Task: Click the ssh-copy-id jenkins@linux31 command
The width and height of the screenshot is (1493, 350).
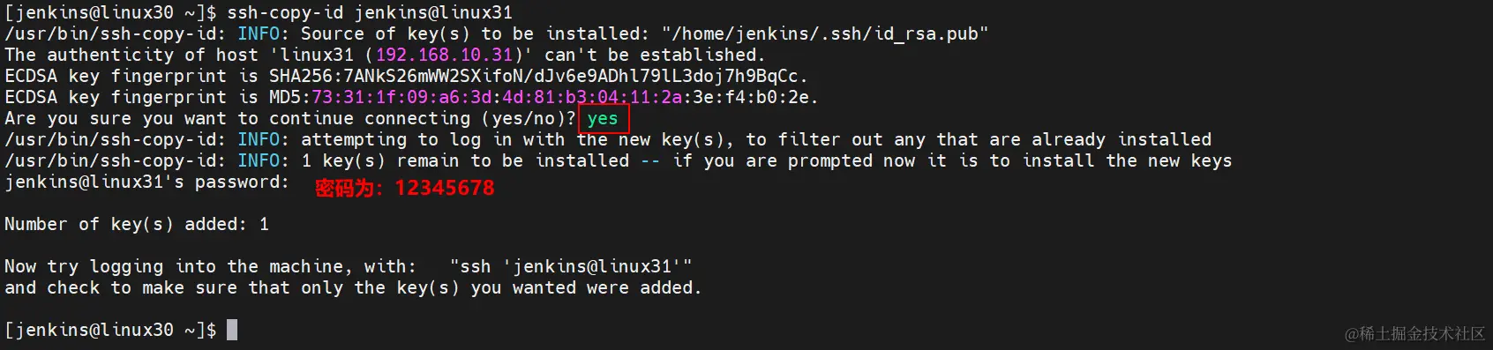Action: [x=370, y=12]
